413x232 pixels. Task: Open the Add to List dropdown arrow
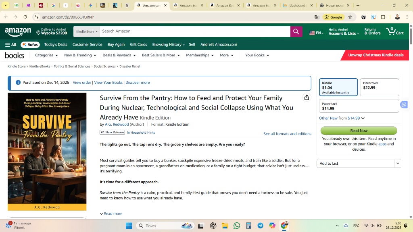[x=398, y=164]
